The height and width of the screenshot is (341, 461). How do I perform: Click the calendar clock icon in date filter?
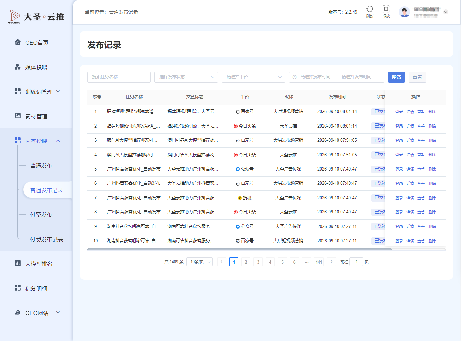click(294, 77)
